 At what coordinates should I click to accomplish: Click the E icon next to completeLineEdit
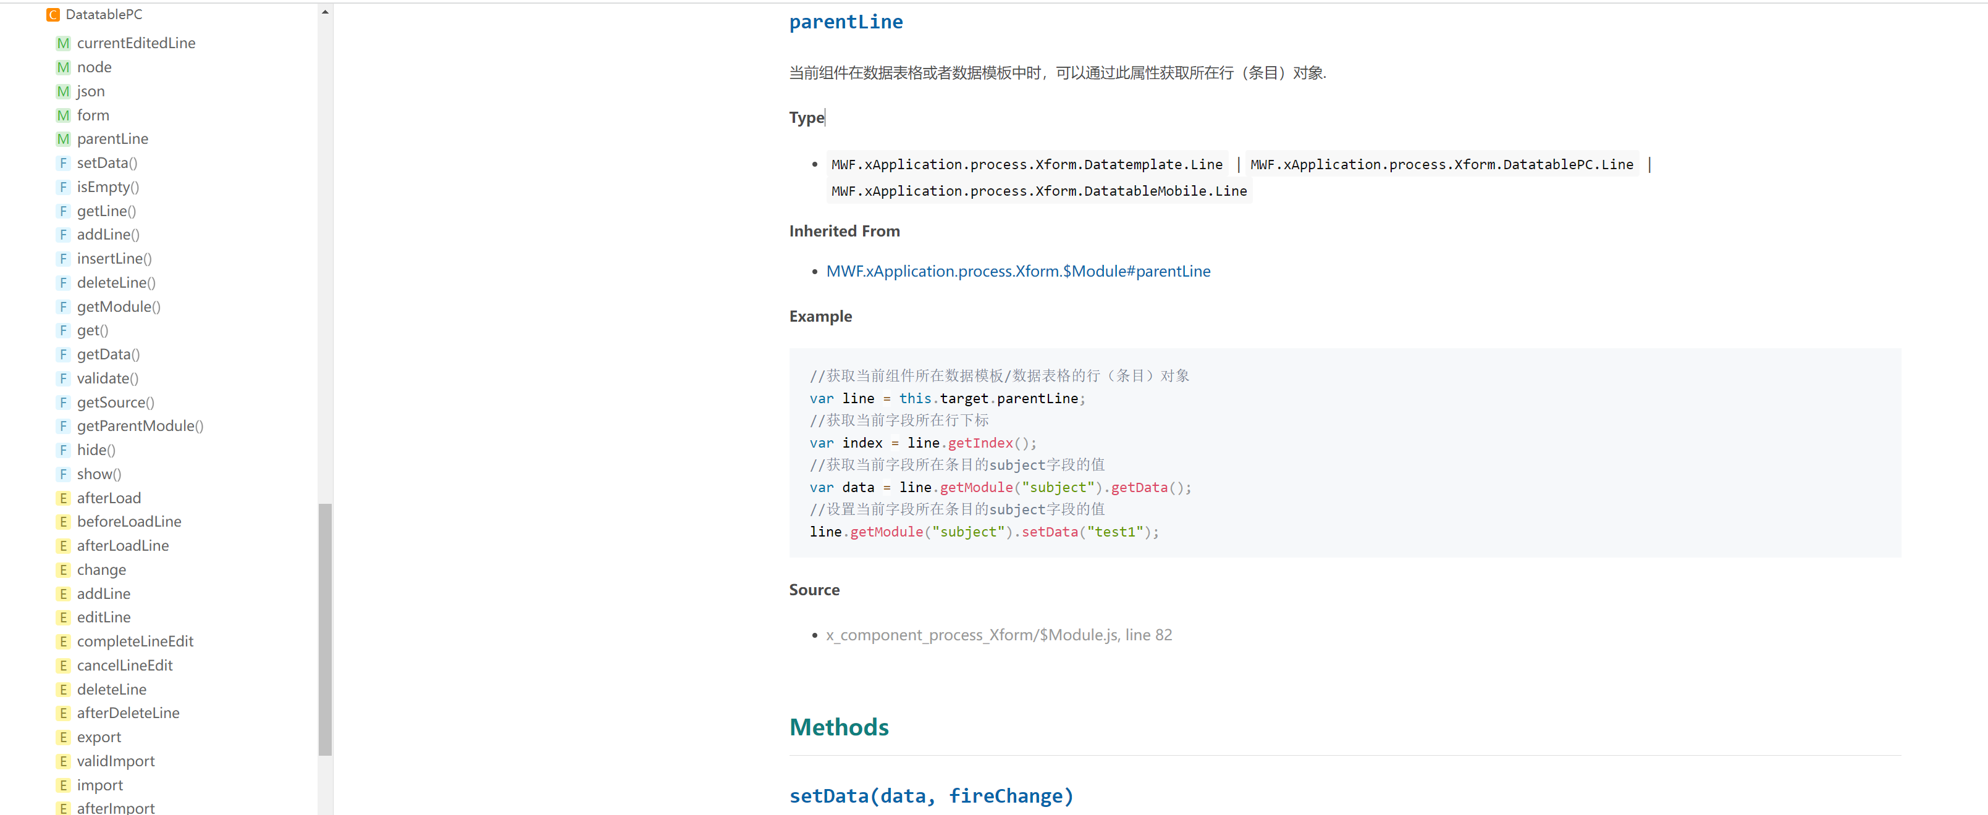point(63,642)
